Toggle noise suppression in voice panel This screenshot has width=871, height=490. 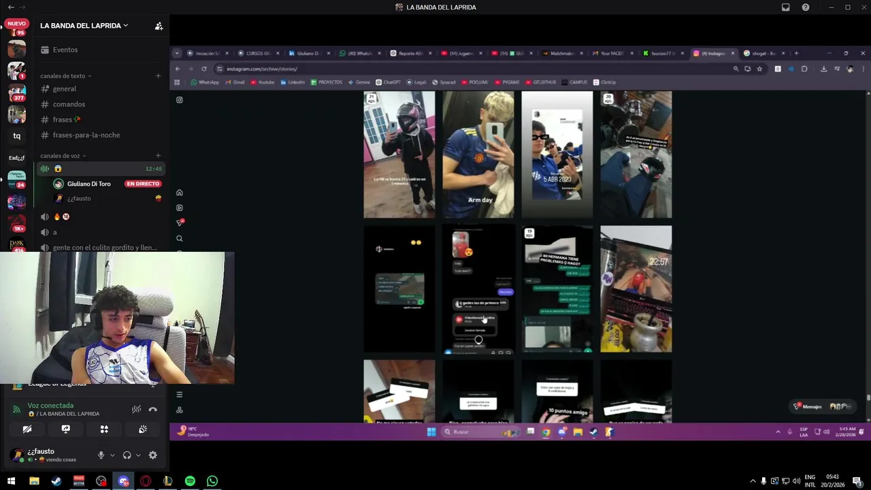[x=136, y=409]
